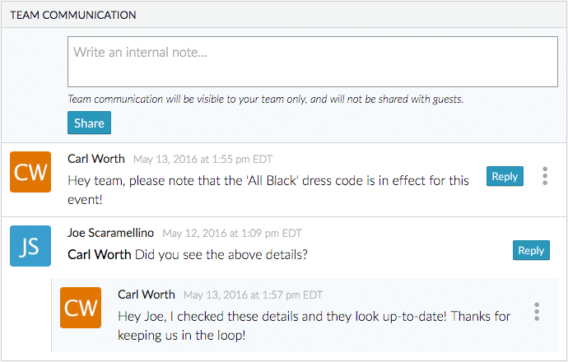Reply to Joe Scaramellino's comment
Viewport: 568px width, 362px height.
pyautogui.click(x=531, y=251)
